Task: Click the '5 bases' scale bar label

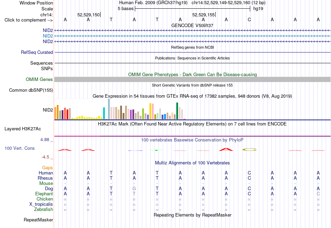Action: (x=125, y=9)
